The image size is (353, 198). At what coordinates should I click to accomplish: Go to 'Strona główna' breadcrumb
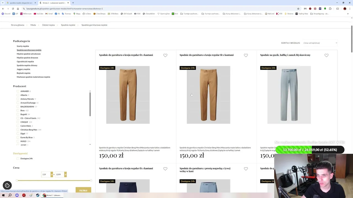[18, 25]
